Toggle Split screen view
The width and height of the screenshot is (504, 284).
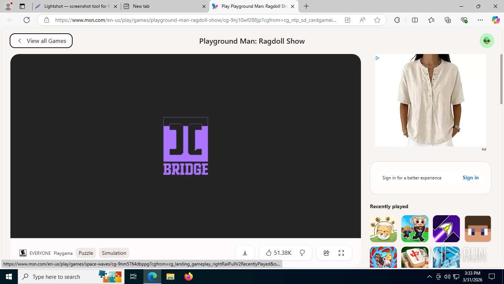[415, 20]
